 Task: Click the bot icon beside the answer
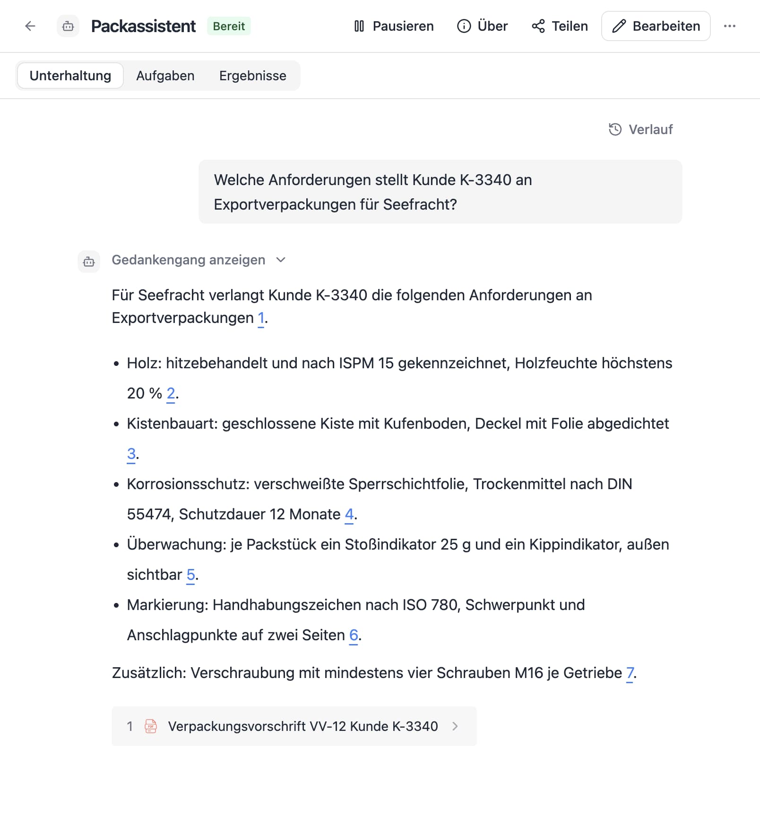(89, 262)
